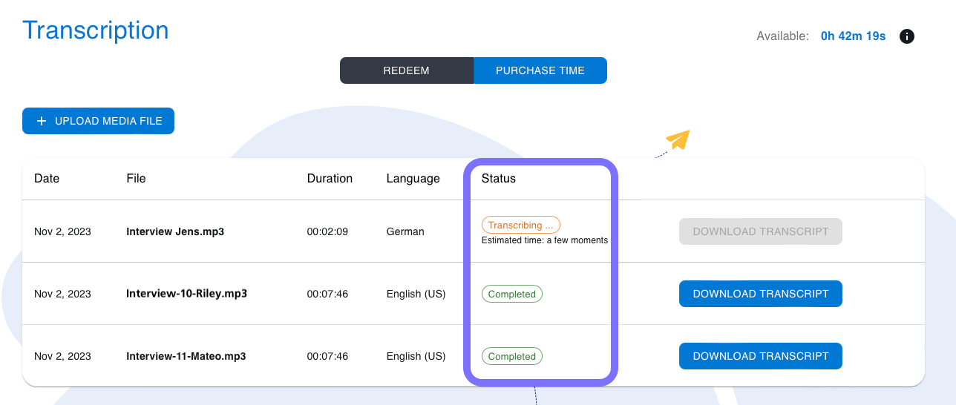This screenshot has width=956, height=405.
Task: Click the plus icon on Upload Media File
Action: 42,121
